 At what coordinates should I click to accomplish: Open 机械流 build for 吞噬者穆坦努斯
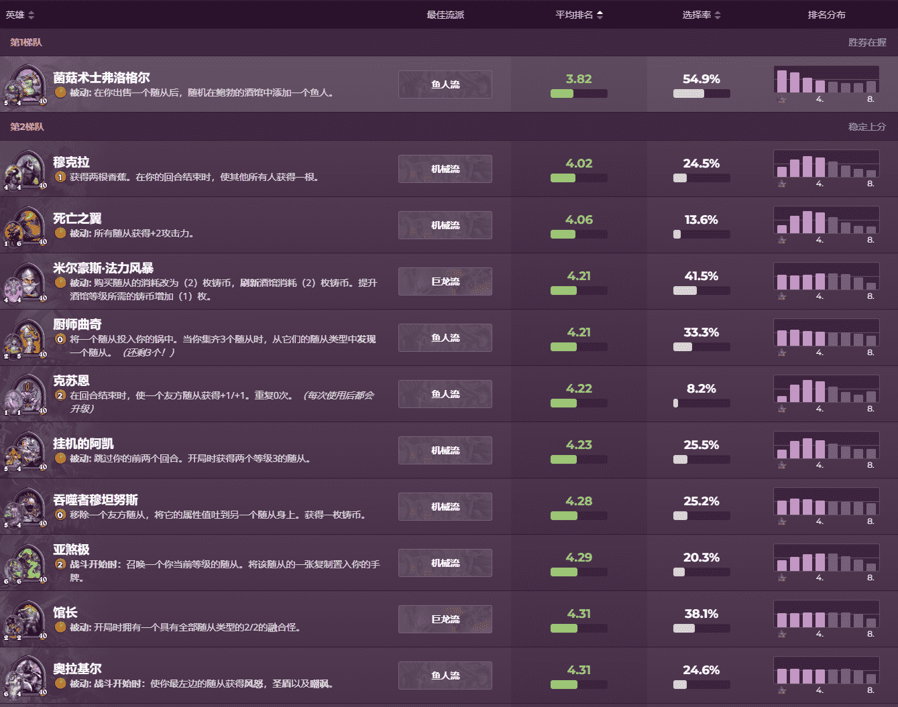click(x=445, y=507)
